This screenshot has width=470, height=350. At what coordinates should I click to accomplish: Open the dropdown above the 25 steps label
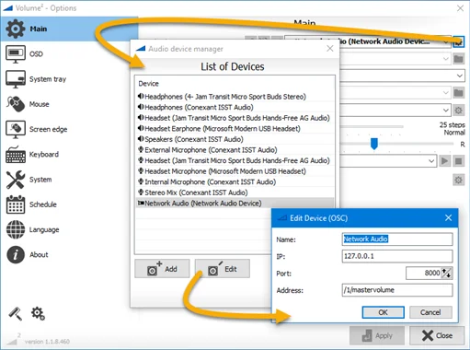(x=445, y=110)
